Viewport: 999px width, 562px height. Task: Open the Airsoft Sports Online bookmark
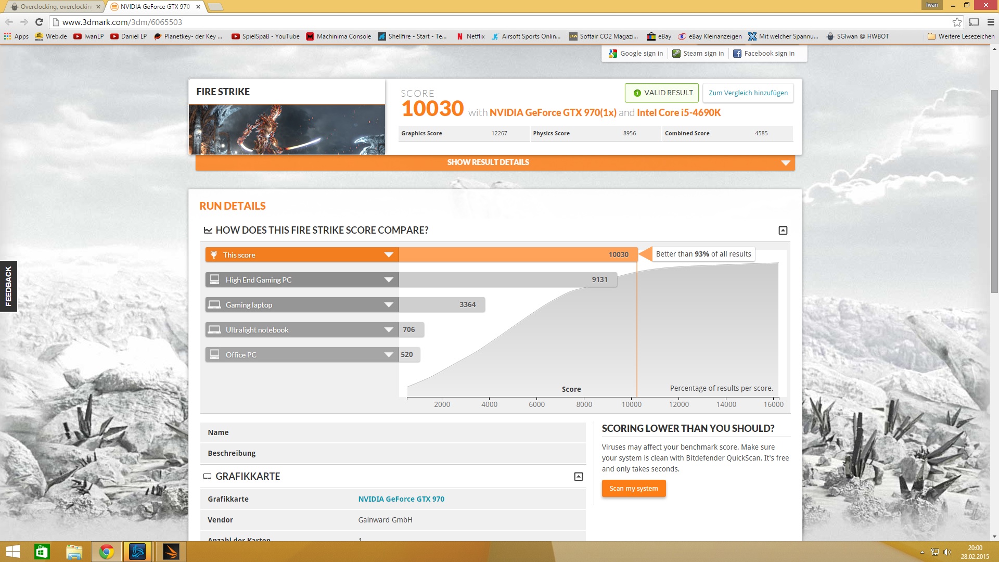pyautogui.click(x=526, y=36)
